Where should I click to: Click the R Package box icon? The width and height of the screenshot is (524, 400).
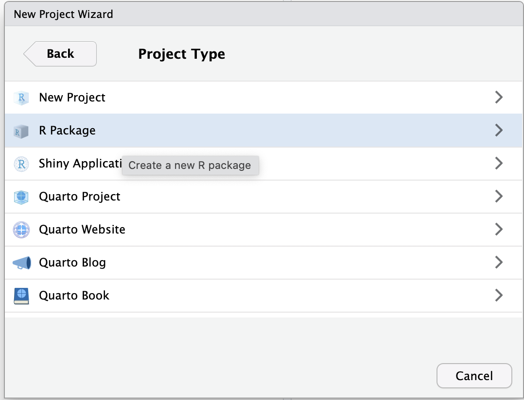21,131
